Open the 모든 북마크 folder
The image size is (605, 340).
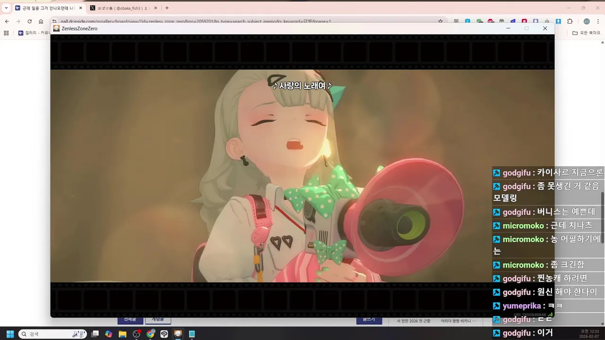tap(586, 33)
